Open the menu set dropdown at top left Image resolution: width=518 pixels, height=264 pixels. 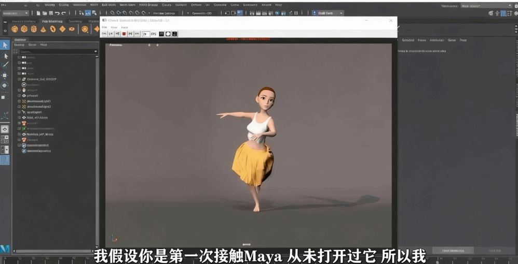(16, 13)
